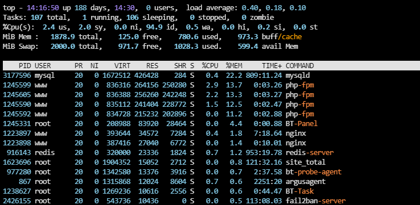The width and height of the screenshot is (420, 205).
Task: Click PID 1223898 of nginx
Action: tap(17, 143)
